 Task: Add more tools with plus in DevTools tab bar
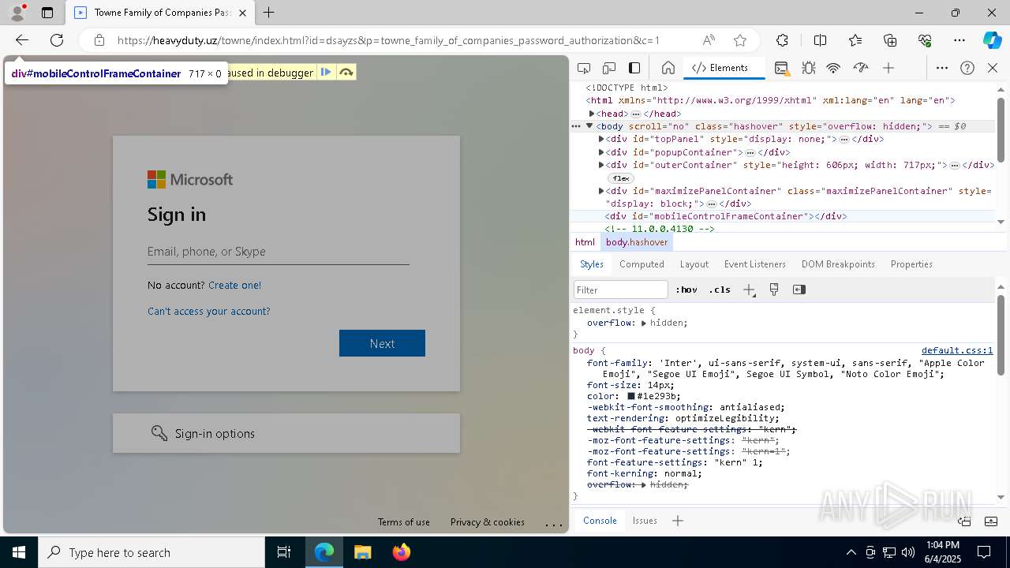click(x=888, y=68)
